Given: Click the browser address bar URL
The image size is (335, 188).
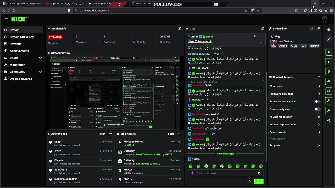Looking at the screenshot, I should 94,10.
